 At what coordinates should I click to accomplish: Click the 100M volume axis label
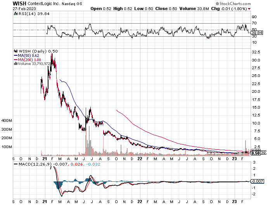[x=7, y=147]
